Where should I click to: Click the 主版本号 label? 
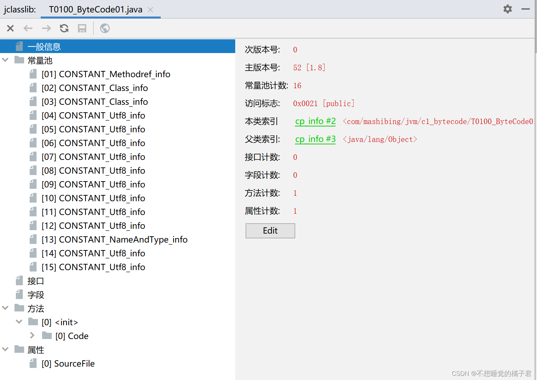pyautogui.click(x=262, y=68)
